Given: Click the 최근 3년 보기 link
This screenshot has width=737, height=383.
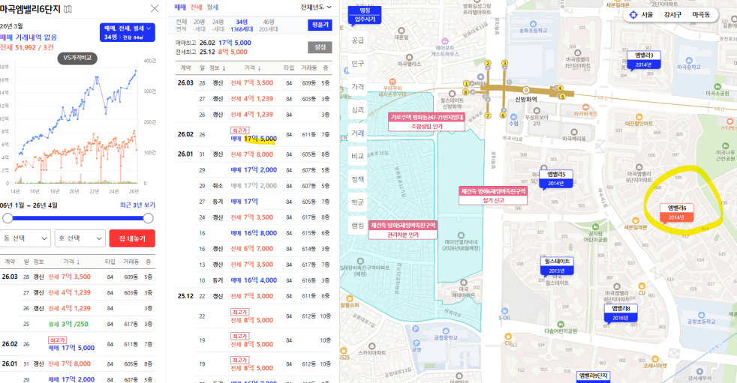Looking at the screenshot, I should (x=137, y=205).
